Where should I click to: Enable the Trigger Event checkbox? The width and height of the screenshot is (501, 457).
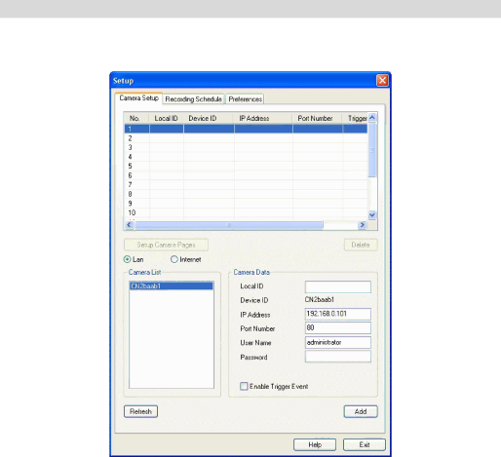[244, 386]
